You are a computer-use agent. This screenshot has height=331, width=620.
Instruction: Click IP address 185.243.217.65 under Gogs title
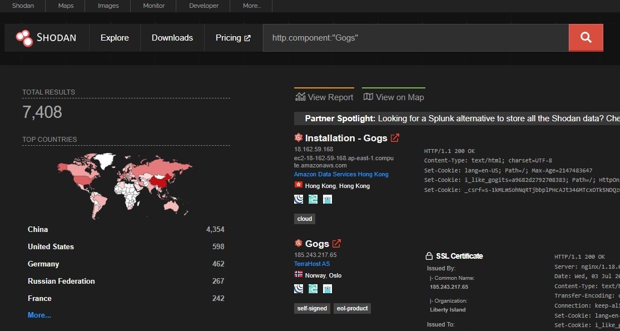315,255
